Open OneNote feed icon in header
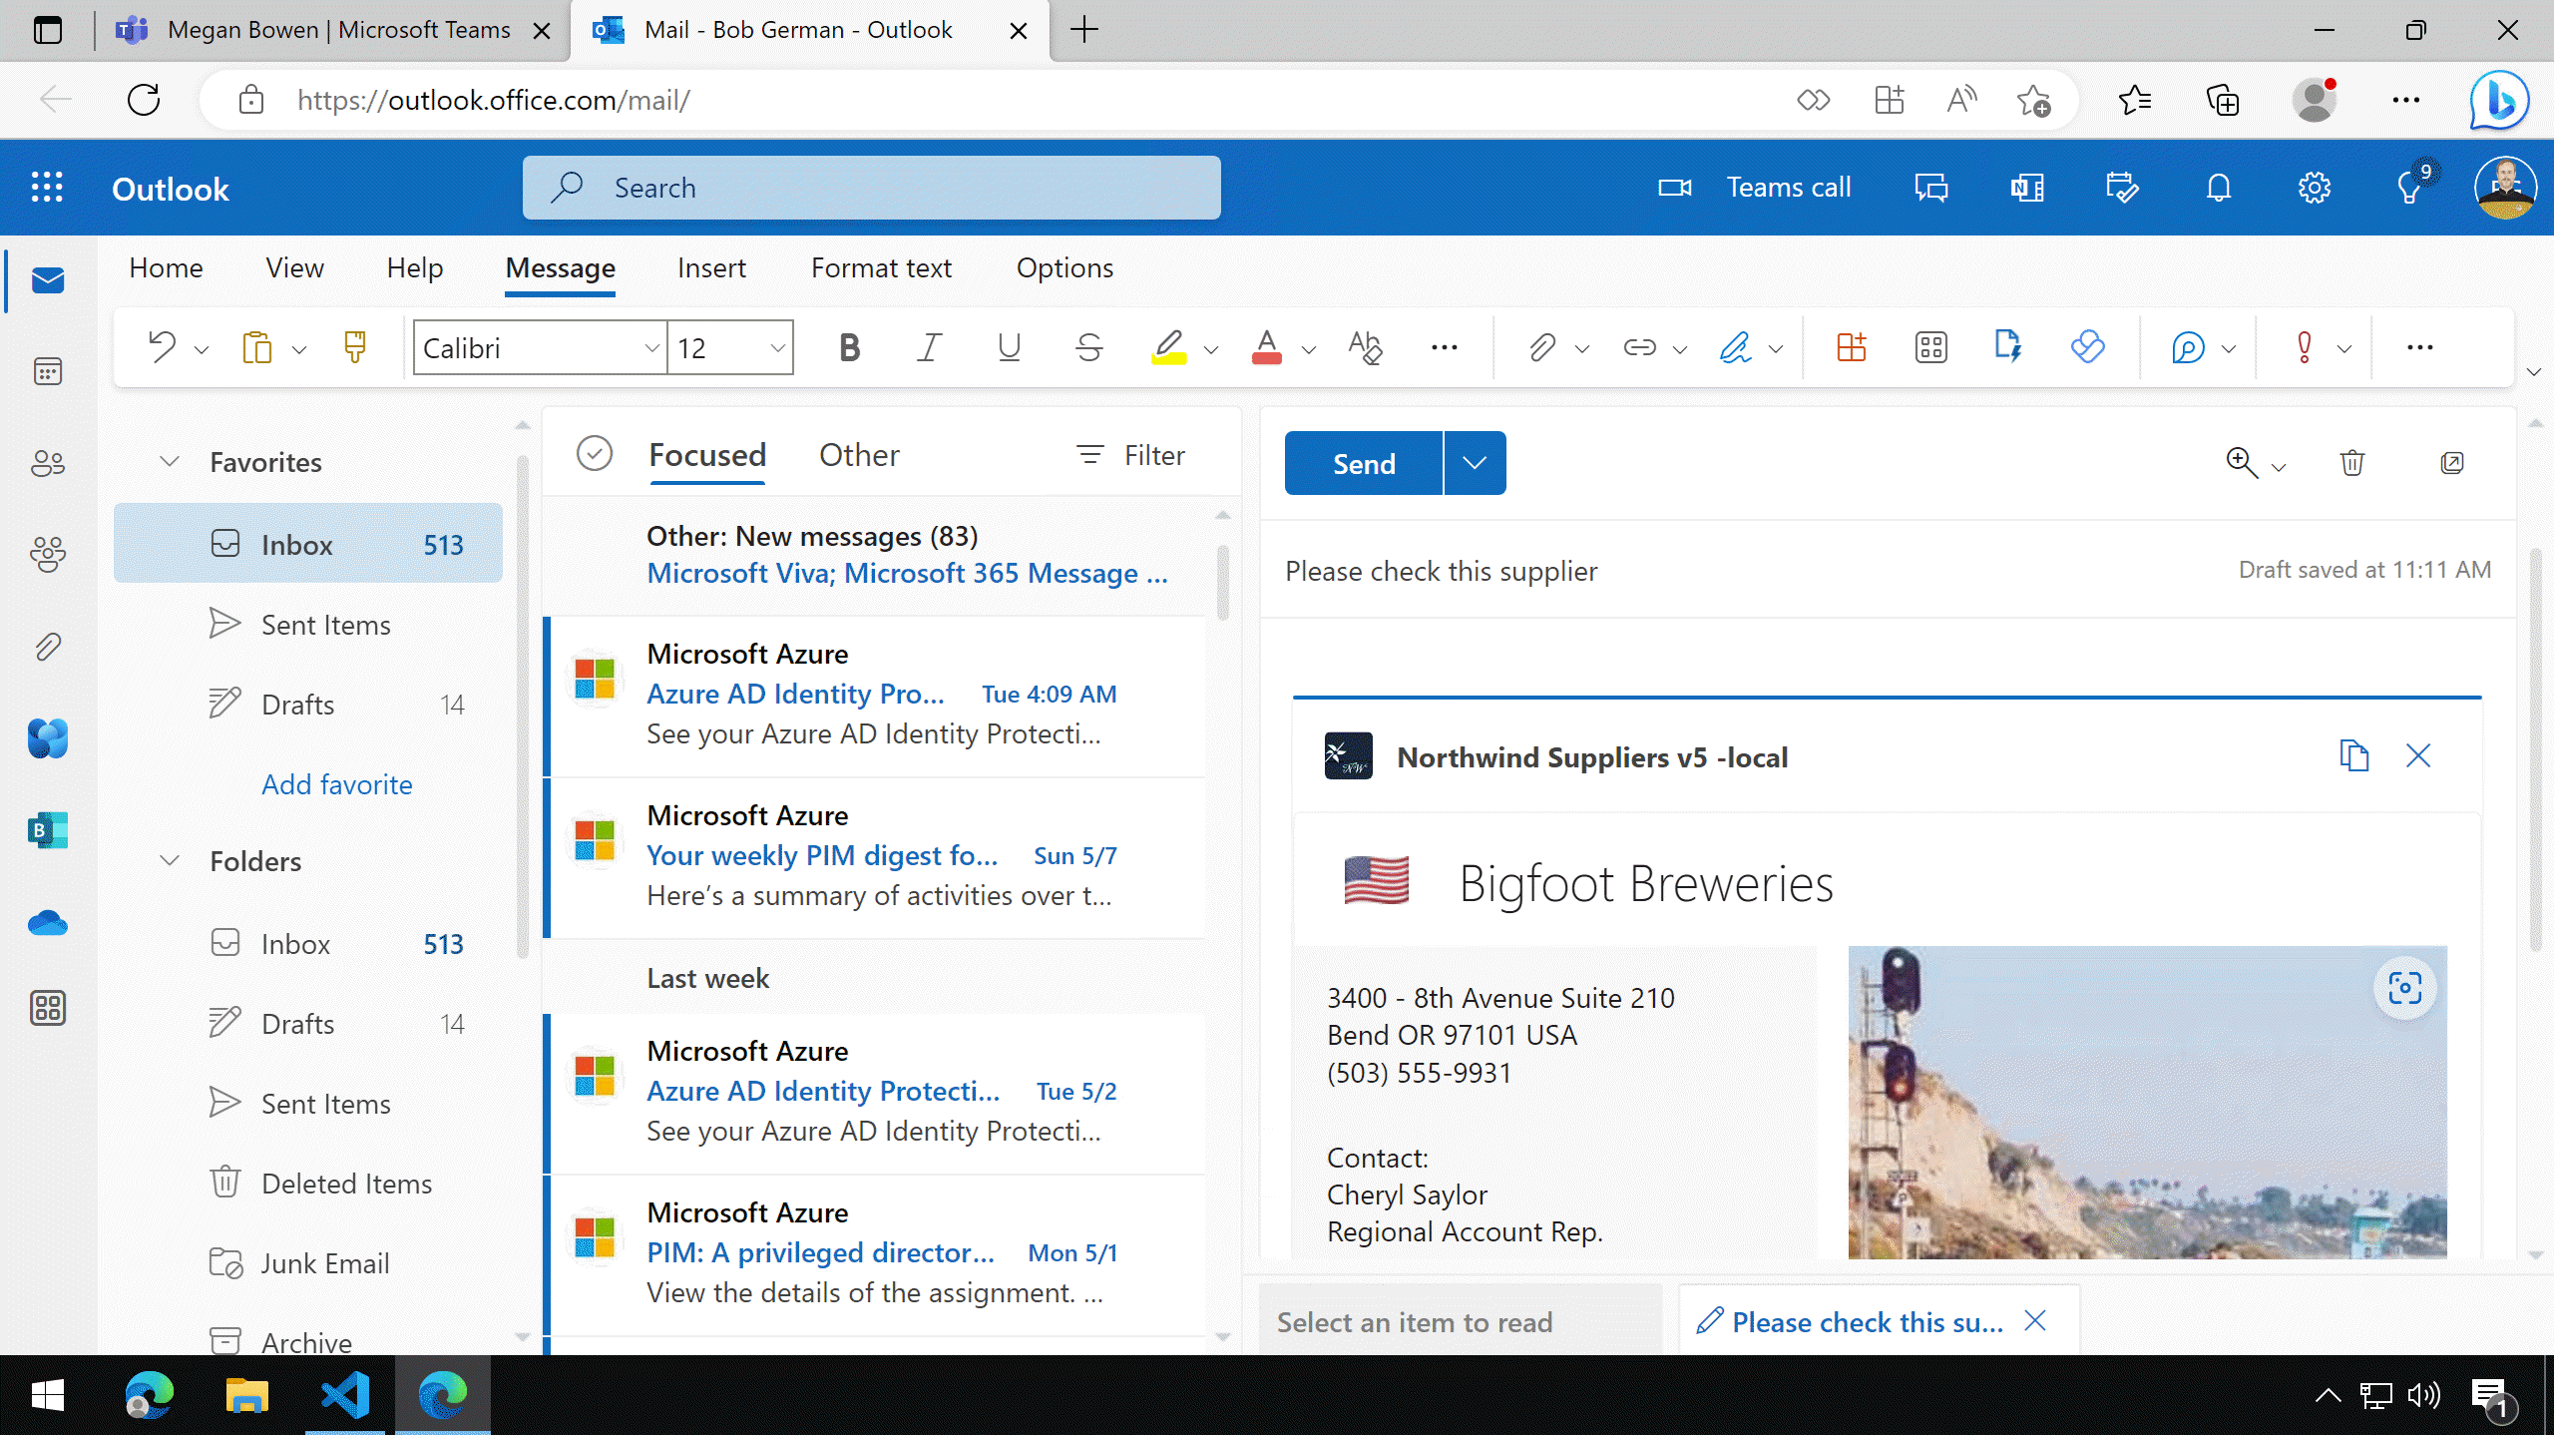Viewport: 2554px width, 1435px height. point(2027,188)
